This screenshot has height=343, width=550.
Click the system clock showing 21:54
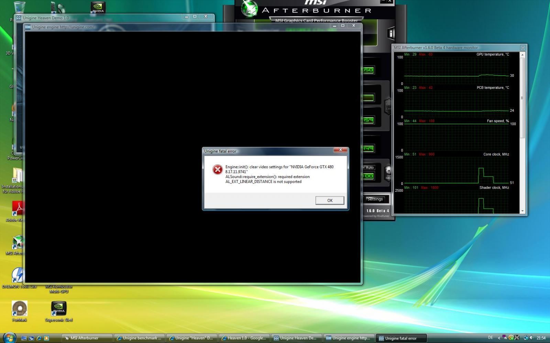coord(541,338)
